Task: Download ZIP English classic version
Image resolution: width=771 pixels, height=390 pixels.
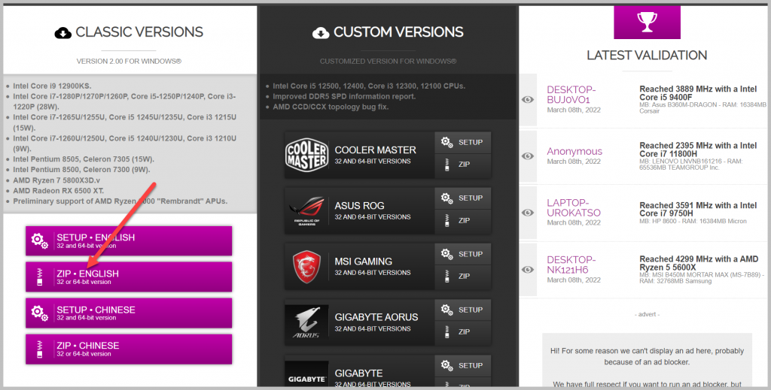Action: coord(128,277)
